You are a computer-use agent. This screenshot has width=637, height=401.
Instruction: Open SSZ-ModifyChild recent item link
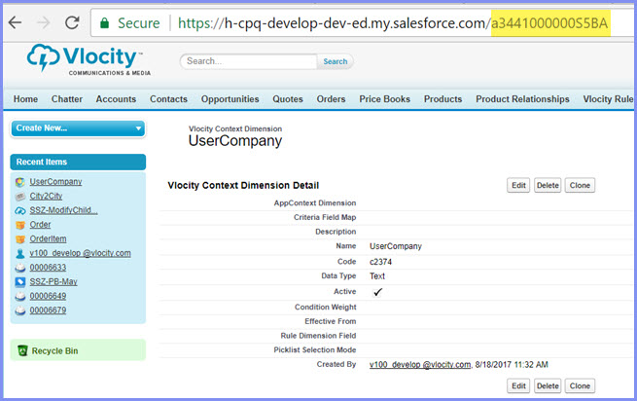pyautogui.click(x=63, y=210)
